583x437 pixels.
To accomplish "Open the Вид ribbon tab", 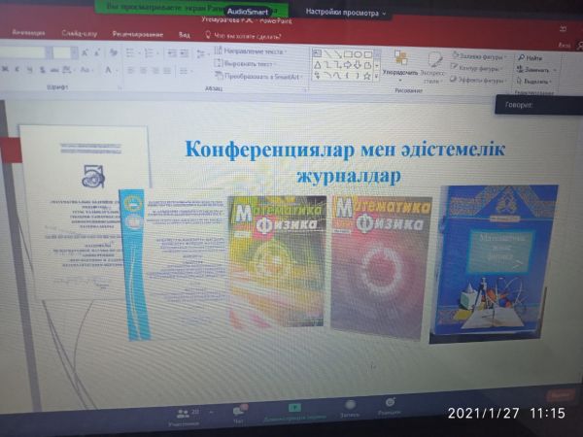I will click(184, 33).
